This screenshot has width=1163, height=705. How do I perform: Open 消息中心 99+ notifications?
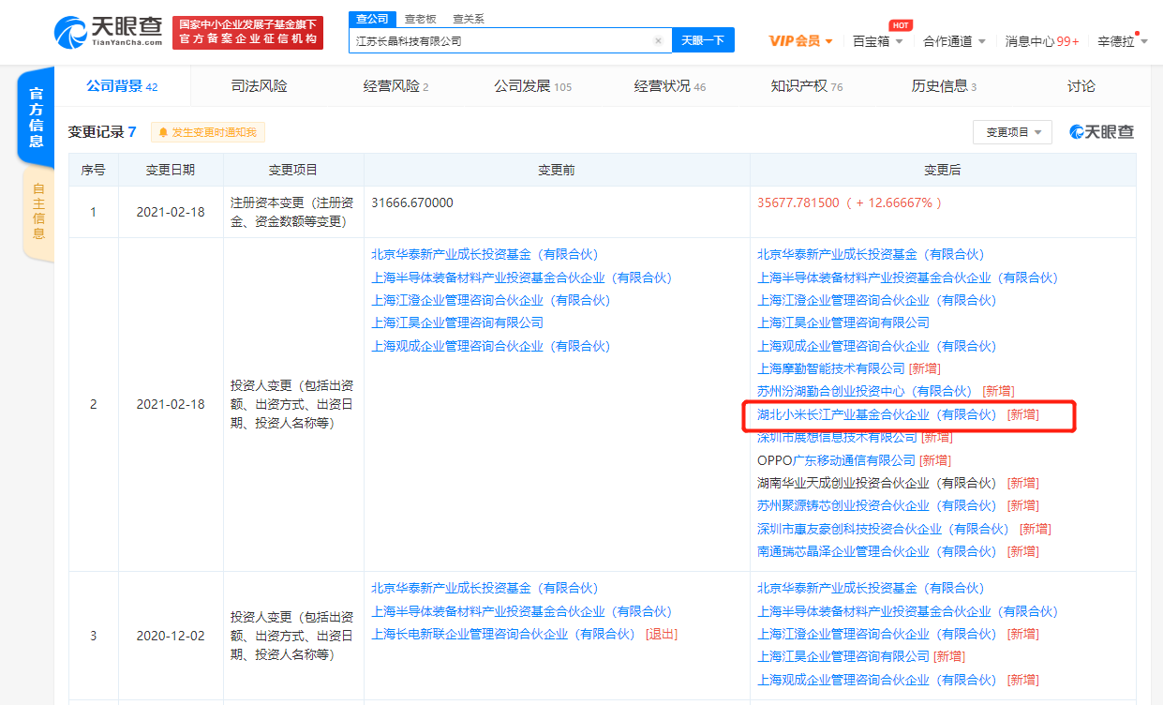[x=1042, y=40]
